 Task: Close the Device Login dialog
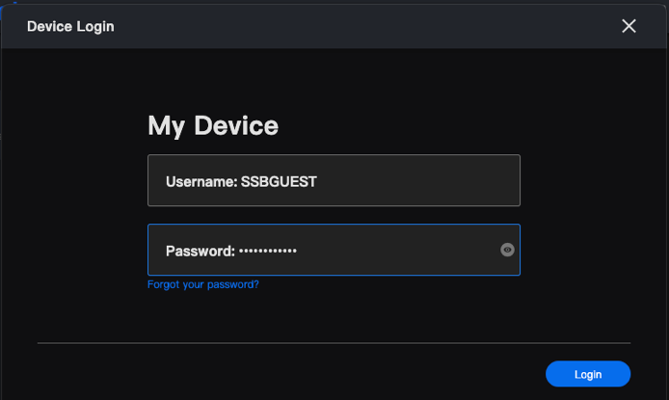tap(629, 26)
